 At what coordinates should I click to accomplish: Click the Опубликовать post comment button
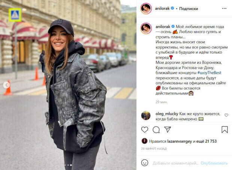214,163
